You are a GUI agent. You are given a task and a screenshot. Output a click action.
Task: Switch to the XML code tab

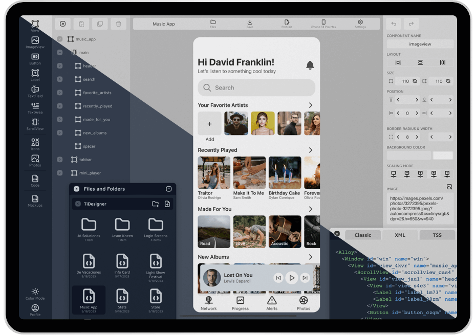(x=400, y=235)
